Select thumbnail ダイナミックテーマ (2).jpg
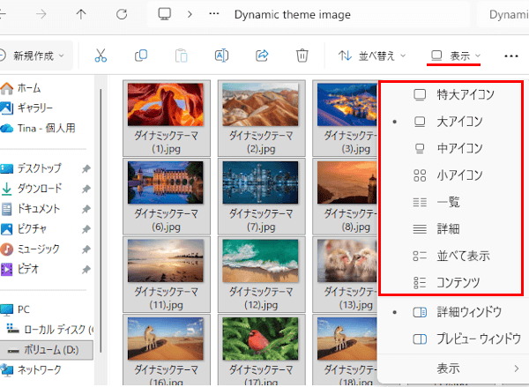This screenshot has width=529, height=387. click(261, 118)
